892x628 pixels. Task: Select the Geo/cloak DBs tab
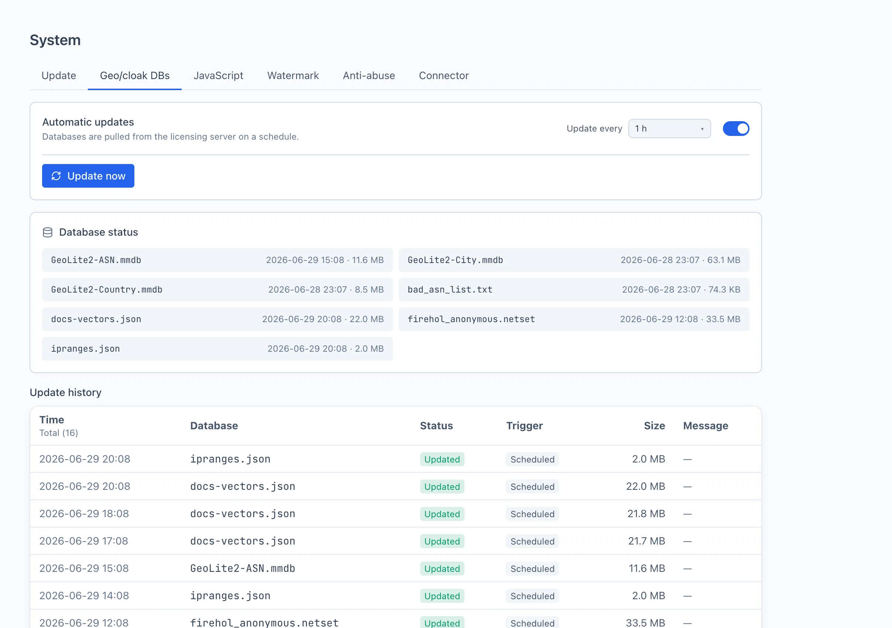[x=135, y=75]
